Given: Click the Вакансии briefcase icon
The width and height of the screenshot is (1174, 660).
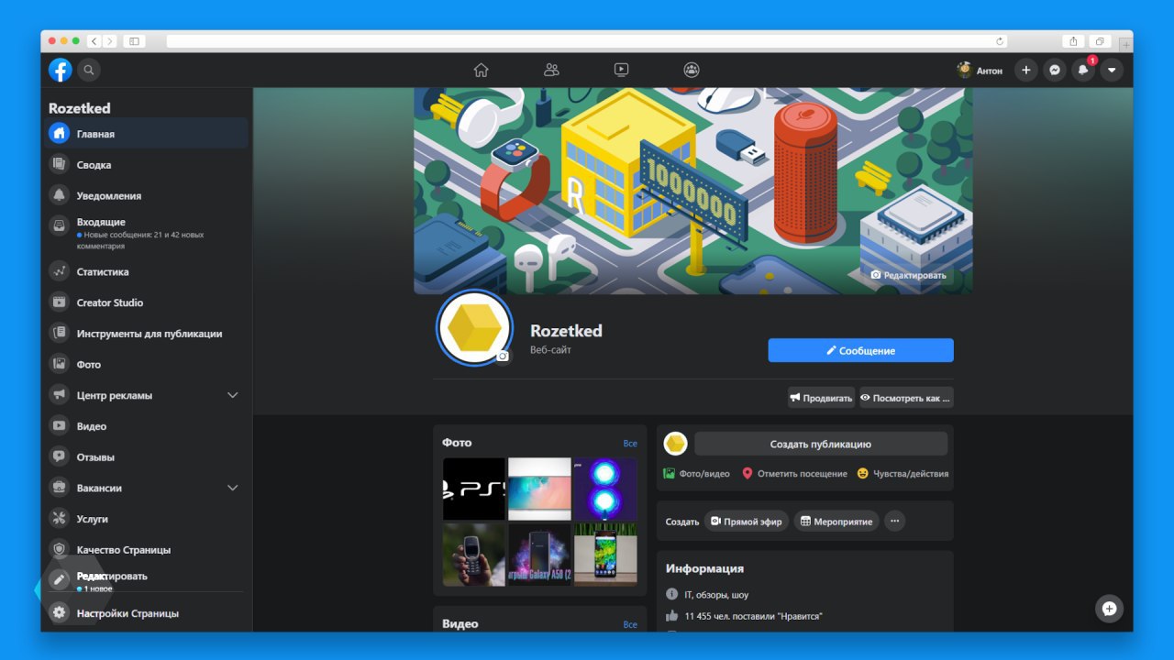Looking at the screenshot, I should [x=60, y=488].
